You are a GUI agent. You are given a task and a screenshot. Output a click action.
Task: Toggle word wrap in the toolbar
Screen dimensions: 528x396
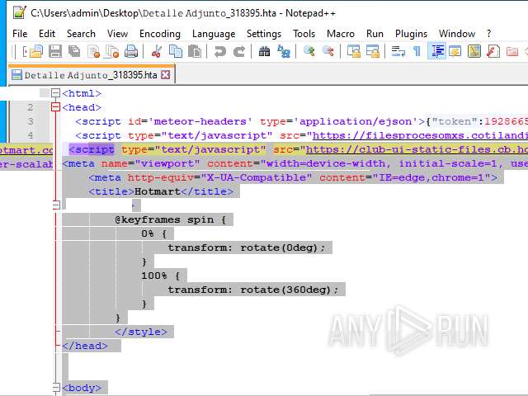398,51
